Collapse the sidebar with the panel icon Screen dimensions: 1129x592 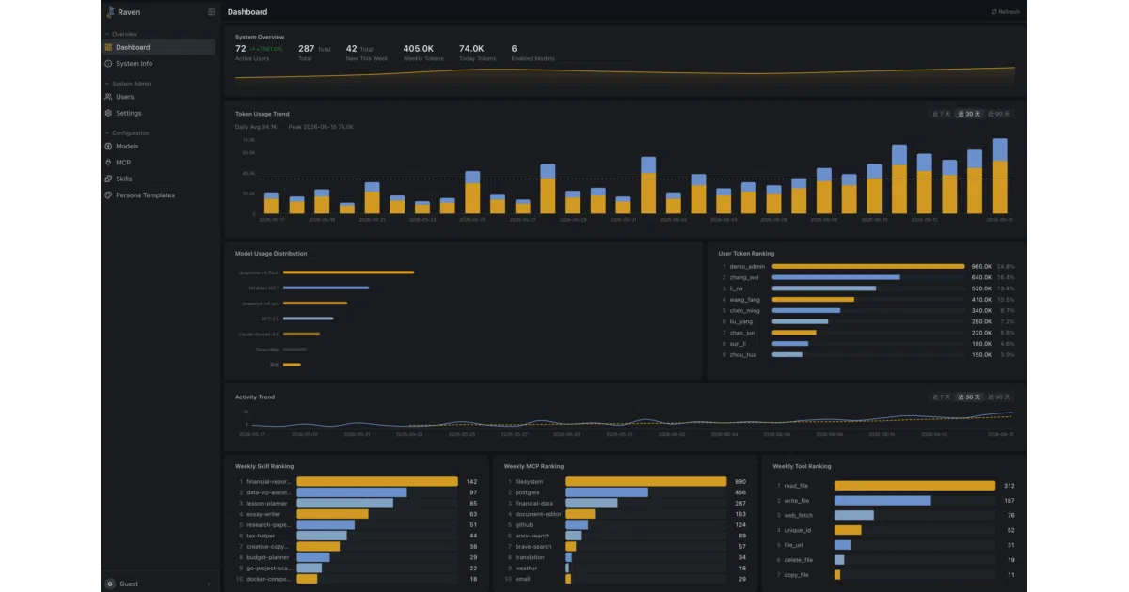click(x=212, y=12)
